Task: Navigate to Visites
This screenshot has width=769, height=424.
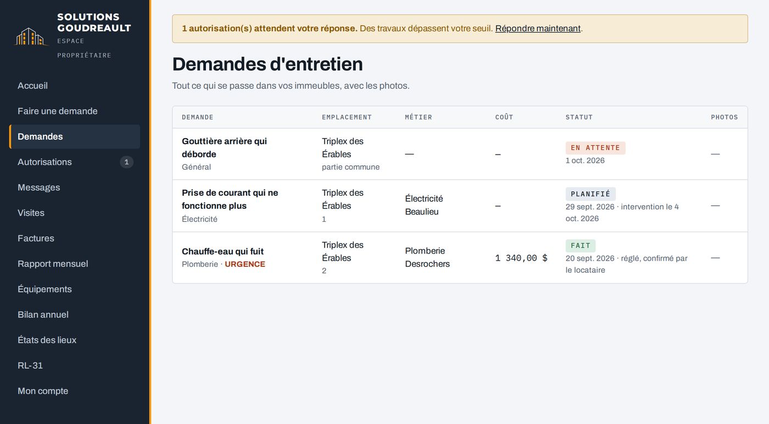Action: pos(75,213)
